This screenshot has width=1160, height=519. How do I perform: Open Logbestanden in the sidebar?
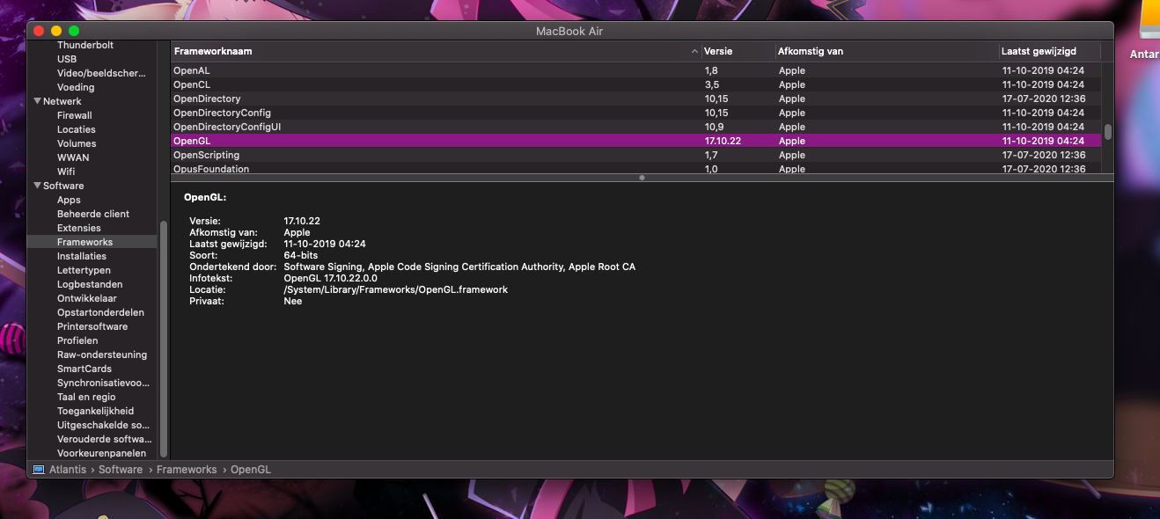tap(90, 284)
